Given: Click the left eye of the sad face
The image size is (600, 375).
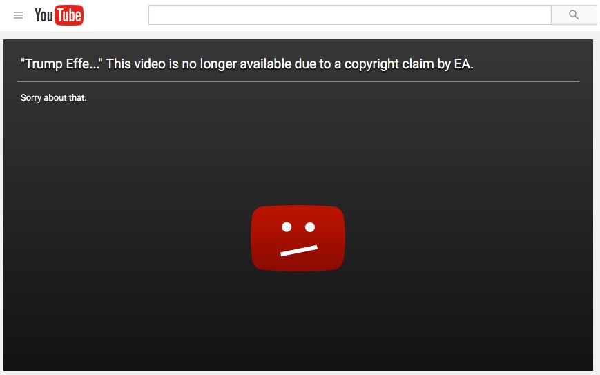Looking at the screenshot, I should (287, 227).
